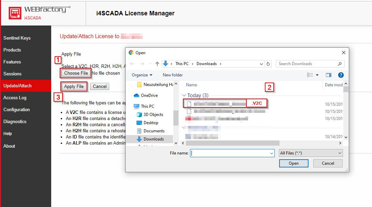Cancel the license update form
This screenshot has height=207, width=372.
pos(100,86)
